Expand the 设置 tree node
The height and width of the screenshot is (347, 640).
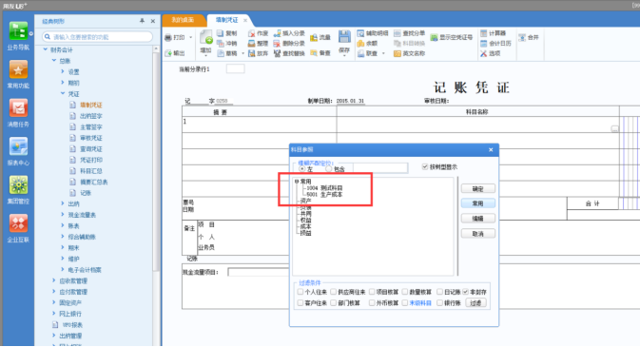click(x=63, y=71)
